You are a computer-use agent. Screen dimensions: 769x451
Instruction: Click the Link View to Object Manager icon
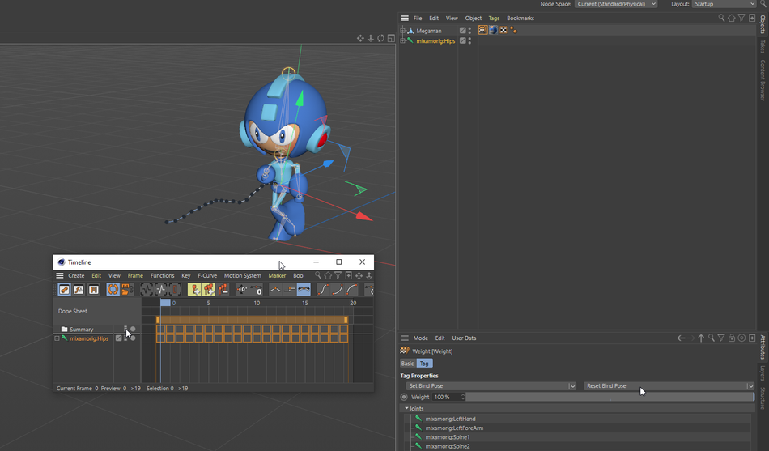point(127,290)
